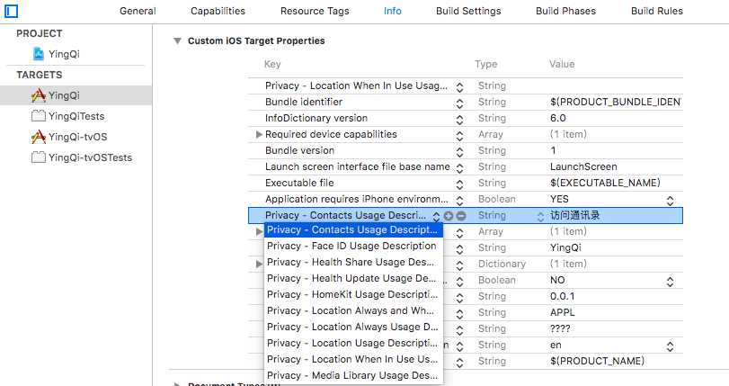
Task: Open NO boolean value dropdown
Action: (670, 282)
